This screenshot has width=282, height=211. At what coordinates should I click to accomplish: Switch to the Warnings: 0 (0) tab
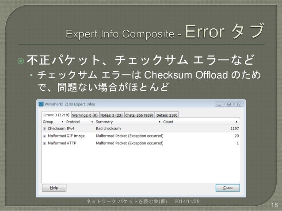click(x=85, y=115)
